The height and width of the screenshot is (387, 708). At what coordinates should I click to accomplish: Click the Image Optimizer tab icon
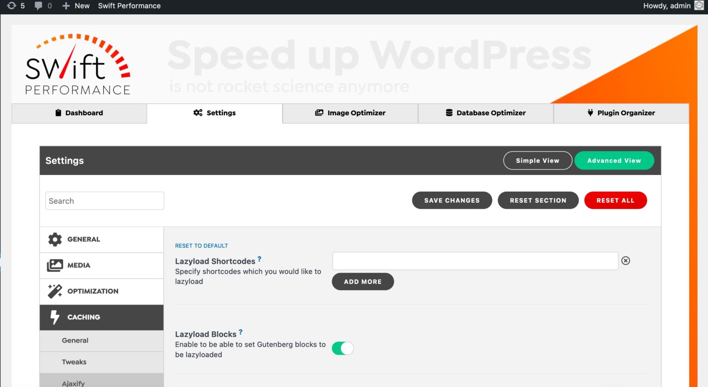click(x=319, y=112)
